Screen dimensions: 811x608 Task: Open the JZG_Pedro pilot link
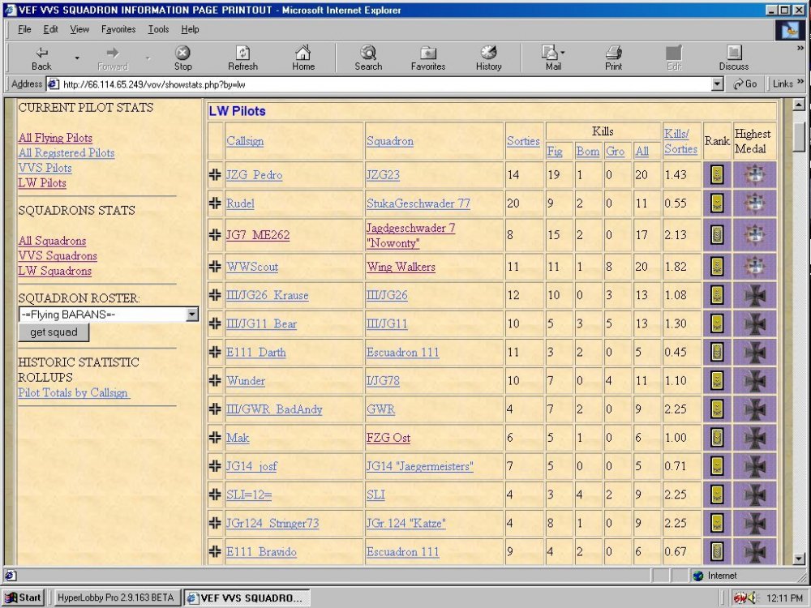pos(254,175)
